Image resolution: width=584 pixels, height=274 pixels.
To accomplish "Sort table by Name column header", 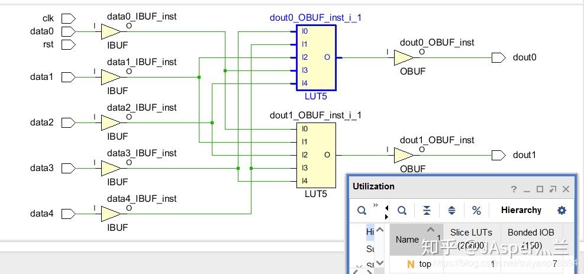I will 417,239.
